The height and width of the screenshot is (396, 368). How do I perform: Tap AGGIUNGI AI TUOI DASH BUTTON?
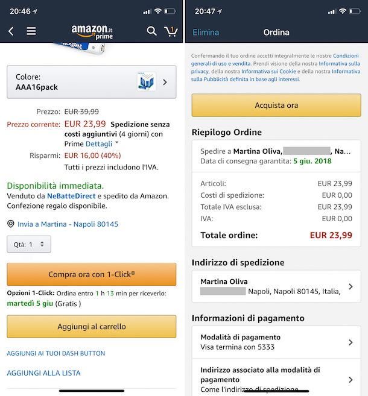[x=56, y=353]
